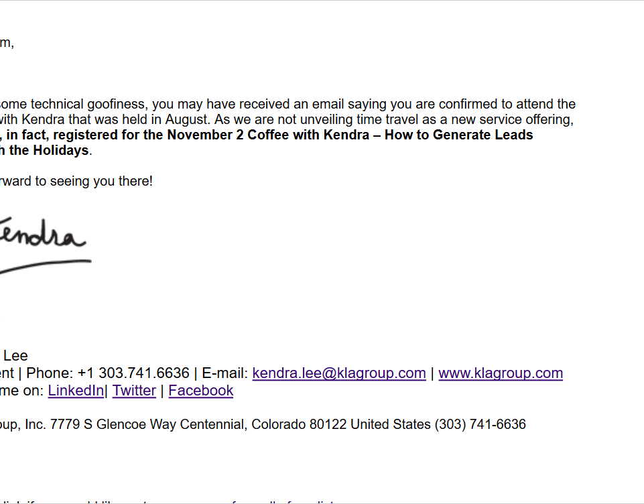Open the kendra.lee@klagroup.com email link
Viewport: 644px width, 504px height.
click(339, 373)
